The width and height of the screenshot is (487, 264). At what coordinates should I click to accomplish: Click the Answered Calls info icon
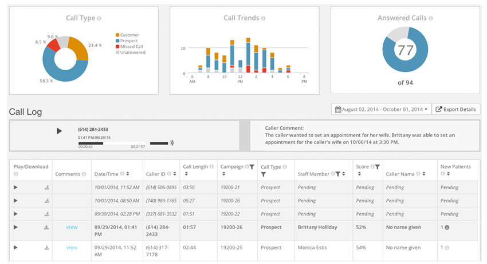tap(430, 18)
